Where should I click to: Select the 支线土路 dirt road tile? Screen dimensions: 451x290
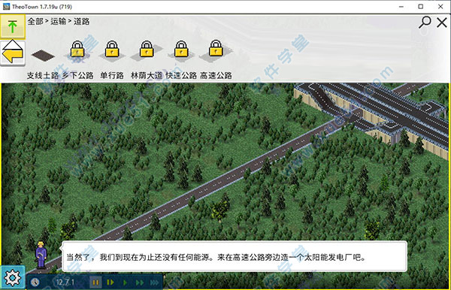[x=43, y=55]
